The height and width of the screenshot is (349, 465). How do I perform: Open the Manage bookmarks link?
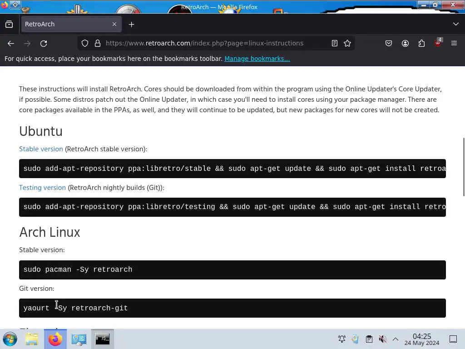point(257,59)
